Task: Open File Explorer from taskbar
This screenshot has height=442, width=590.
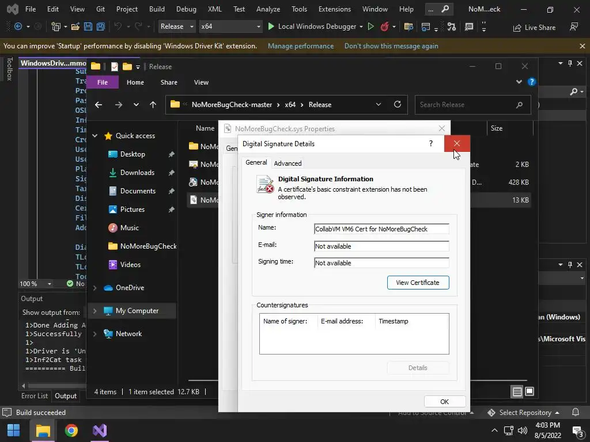Action: point(43,430)
